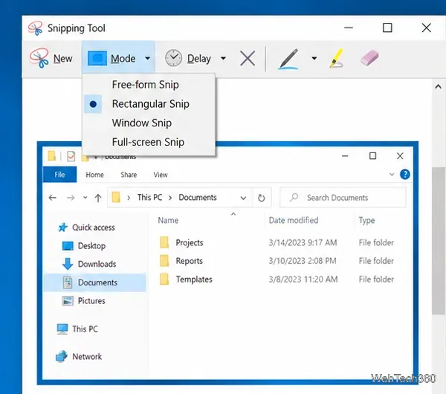This screenshot has height=394, width=446.
Task: Click Quick access in the navigation pane
Action: pos(86,227)
